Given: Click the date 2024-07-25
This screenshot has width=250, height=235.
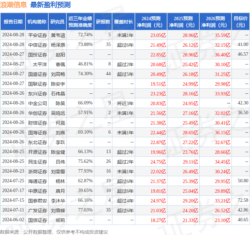Looking at the screenshot, I should point(13,181).
